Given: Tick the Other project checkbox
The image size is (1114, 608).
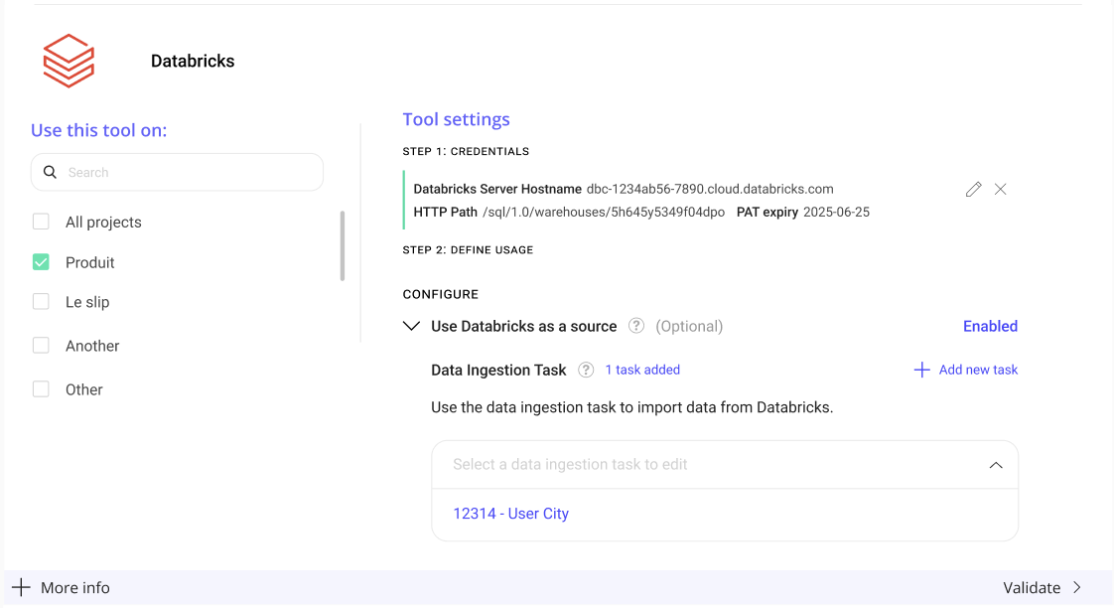Looking at the screenshot, I should 41,389.
